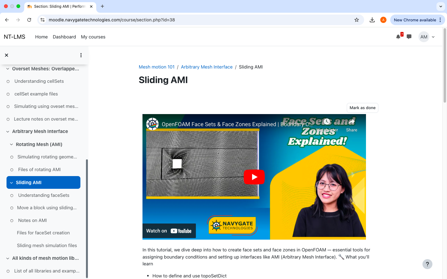
Task: Open the Chrome downloads icon
Action: point(372,20)
